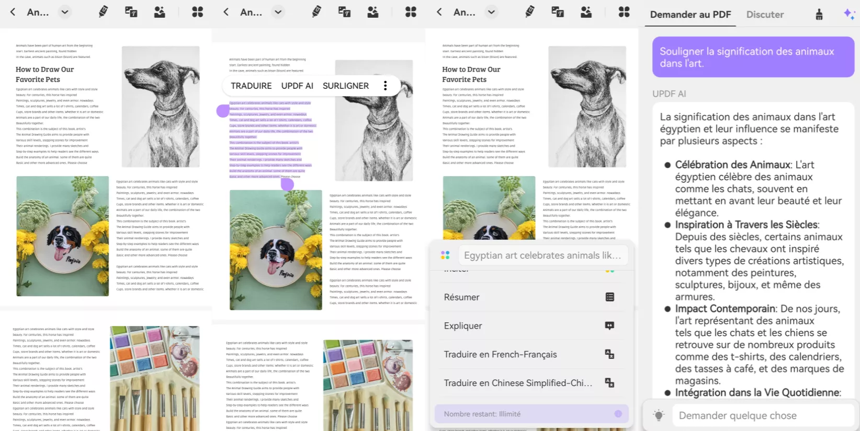The width and height of the screenshot is (860, 431).
Task: Tap the 'Nombre restant: Illimité' text
Action: click(482, 414)
